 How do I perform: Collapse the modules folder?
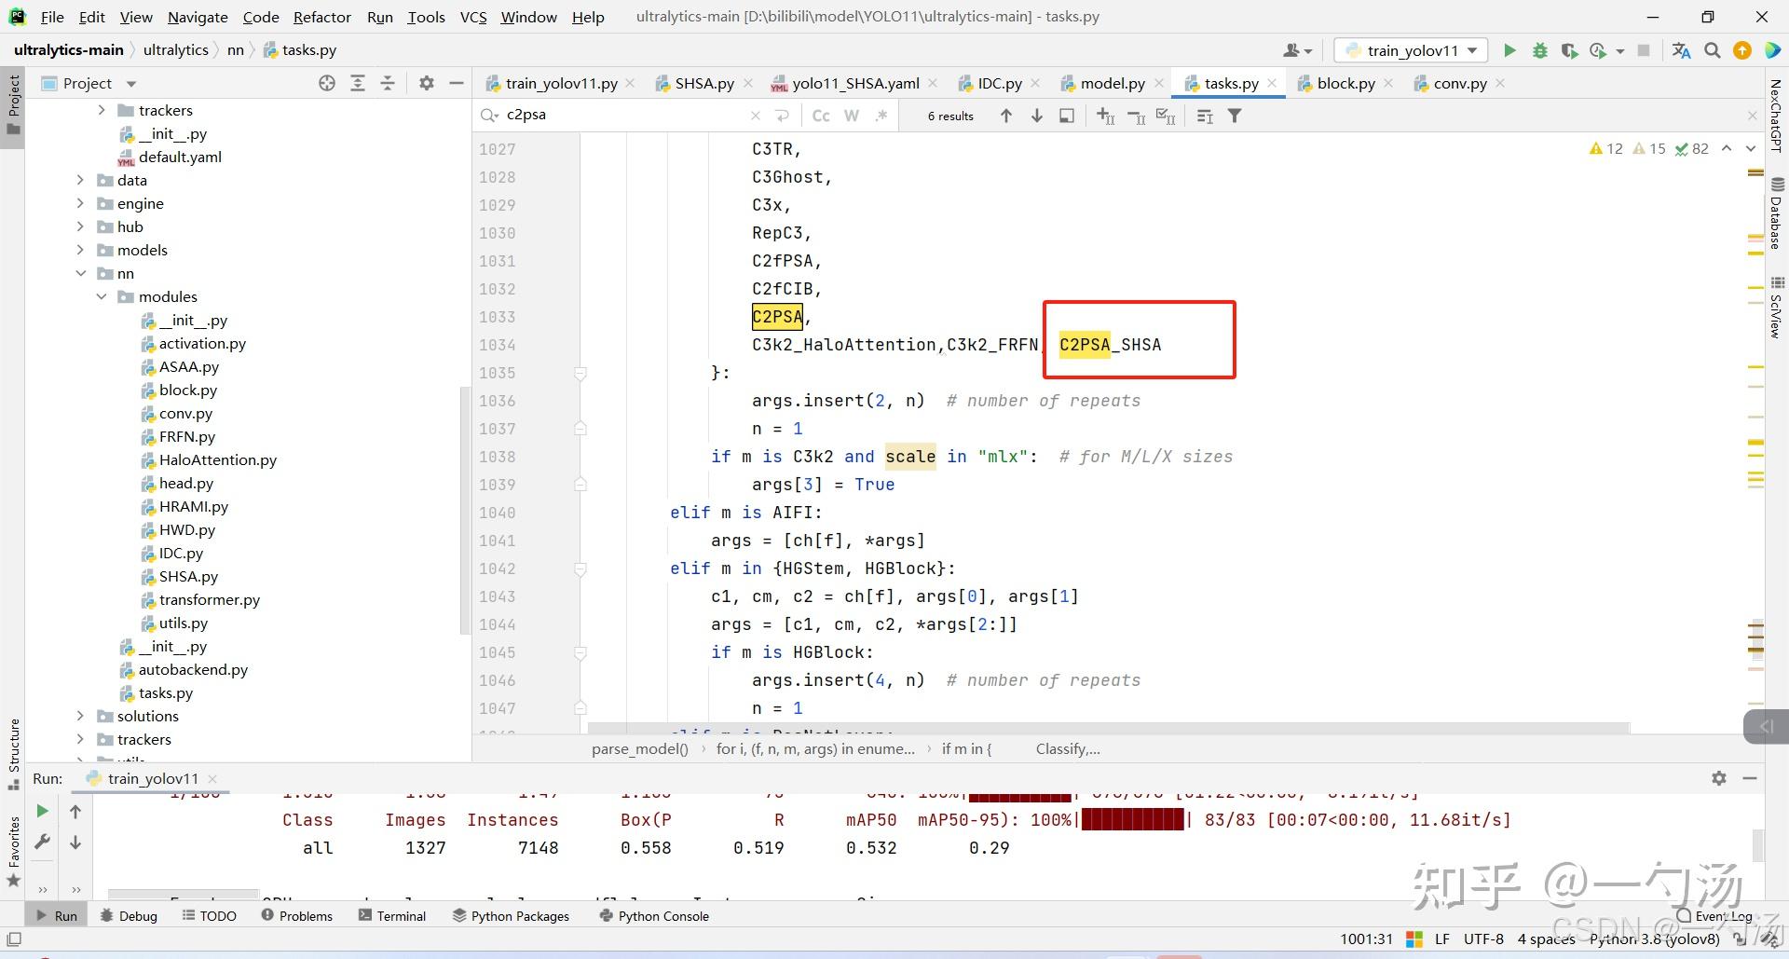(x=102, y=296)
